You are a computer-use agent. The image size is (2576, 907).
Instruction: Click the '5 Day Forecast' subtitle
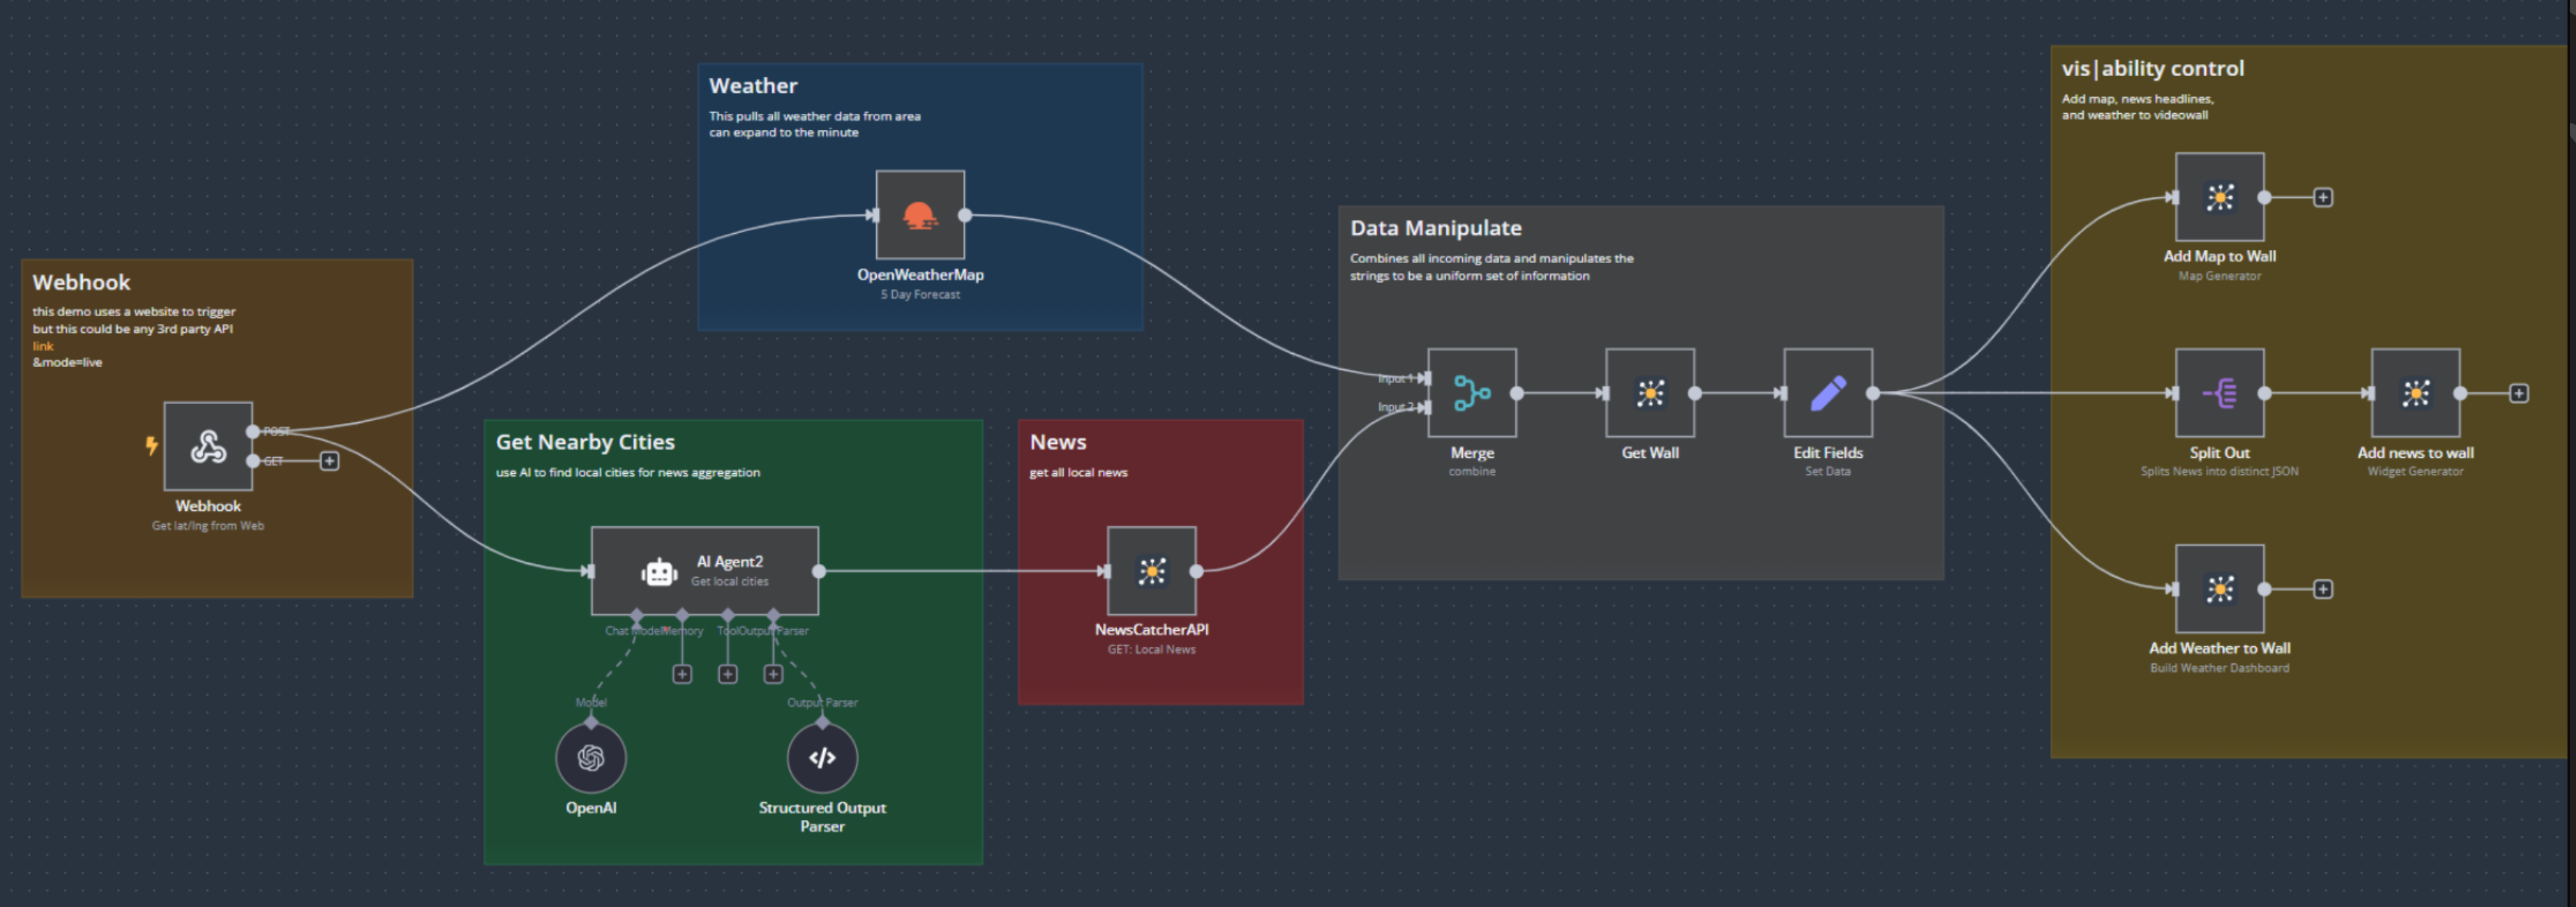920,294
